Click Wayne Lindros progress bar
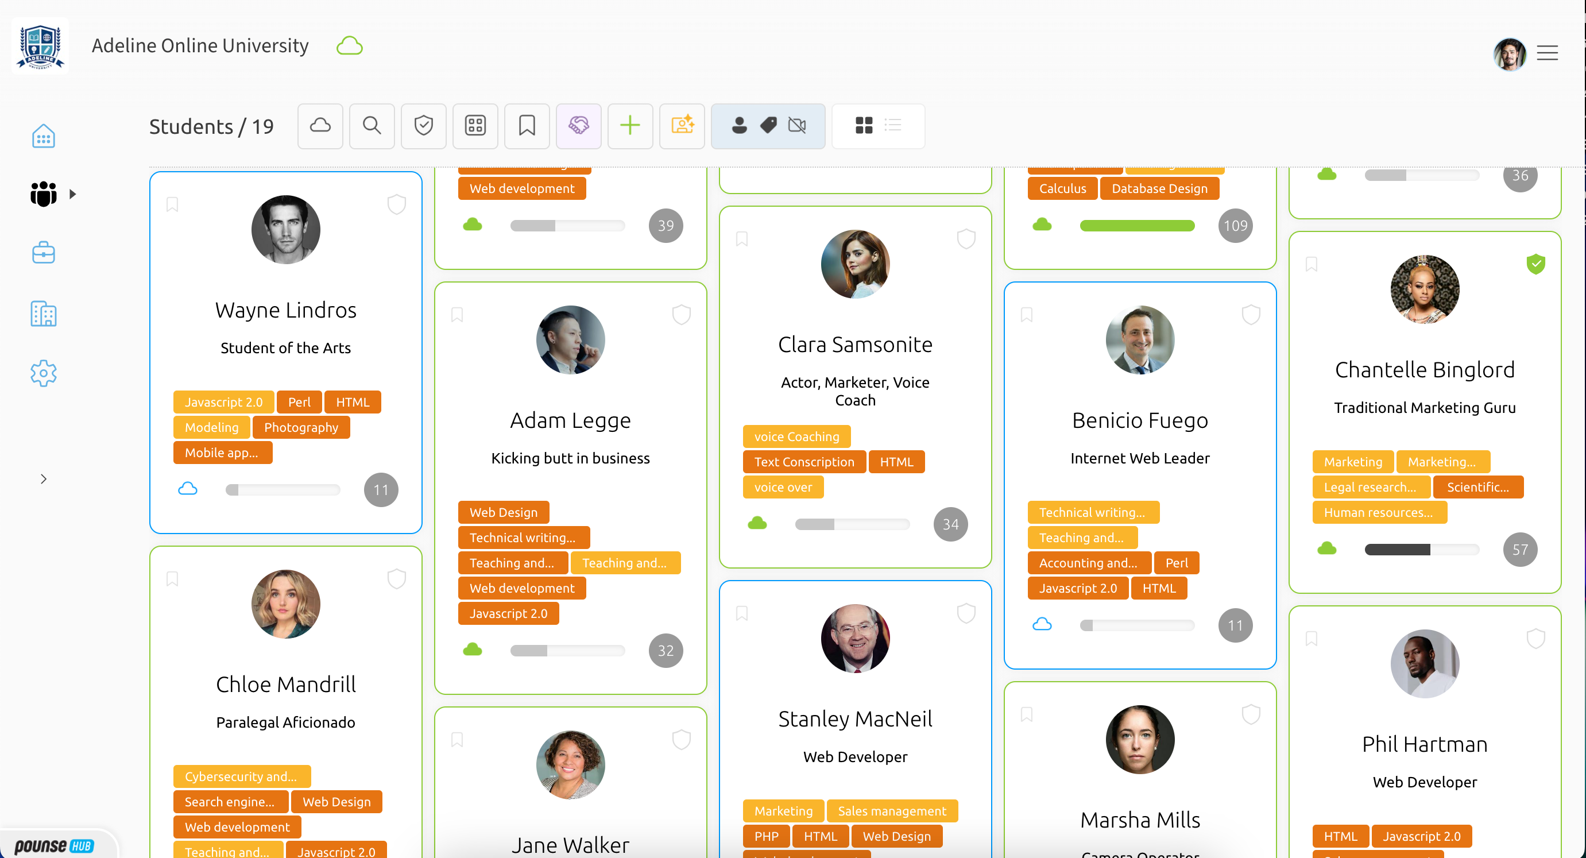 (283, 490)
